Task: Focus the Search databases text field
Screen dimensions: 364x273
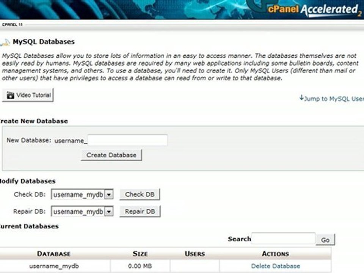Action: point(284,238)
